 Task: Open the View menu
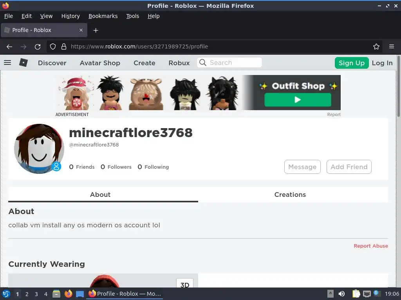coord(46,16)
